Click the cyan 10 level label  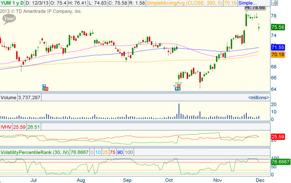tap(98, 152)
